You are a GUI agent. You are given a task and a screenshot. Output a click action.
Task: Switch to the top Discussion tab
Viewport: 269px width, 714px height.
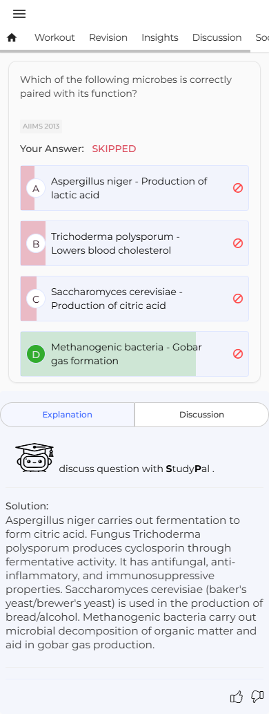click(x=217, y=38)
